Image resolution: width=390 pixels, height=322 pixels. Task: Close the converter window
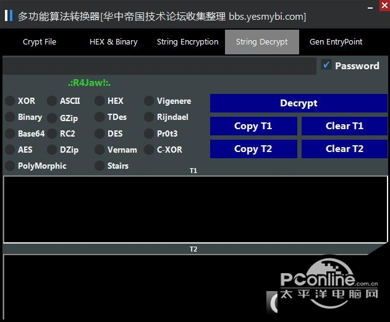coord(384,5)
